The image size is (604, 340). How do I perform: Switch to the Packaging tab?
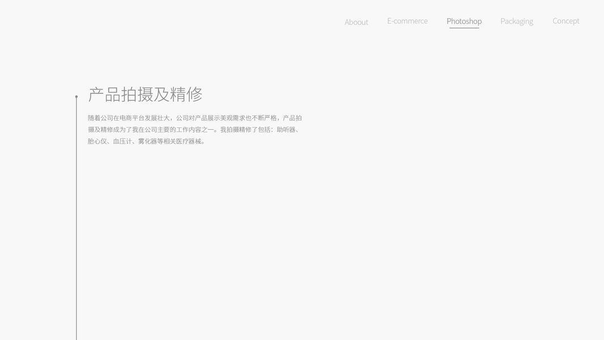click(x=517, y=22)
